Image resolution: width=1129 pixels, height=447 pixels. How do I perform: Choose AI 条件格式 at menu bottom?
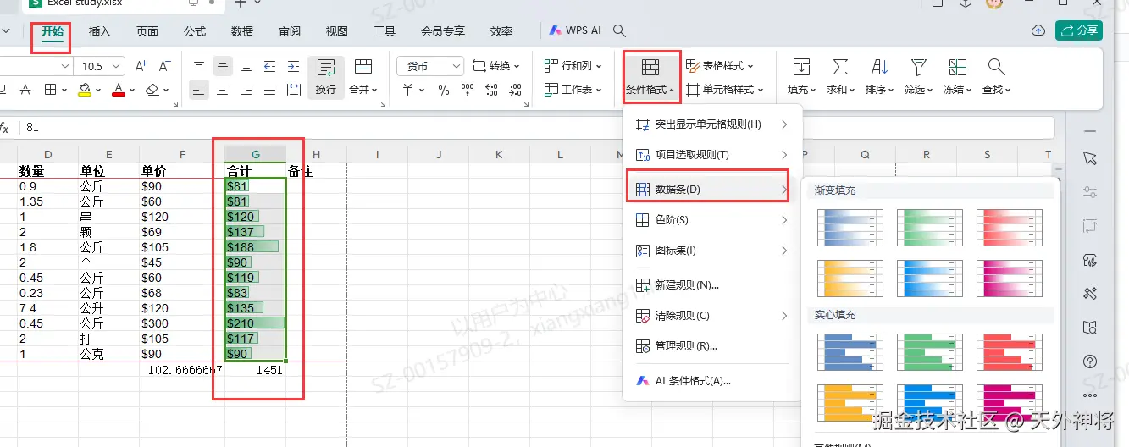[711, 381]
